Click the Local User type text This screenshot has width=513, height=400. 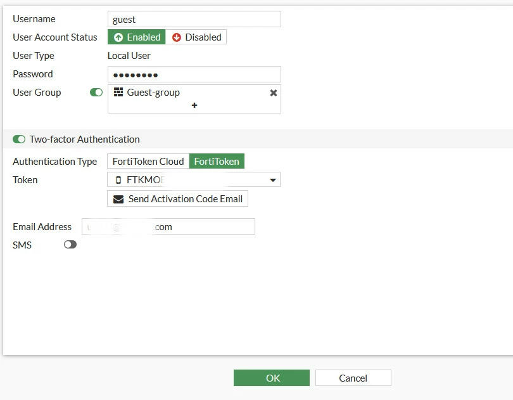[x=129, y=56]
